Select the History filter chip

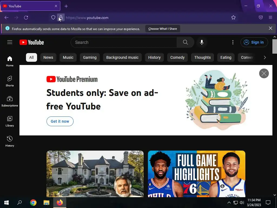[x=154, y=57]
